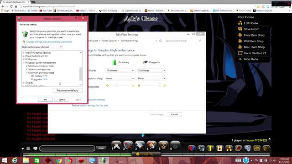Open plugged-in sleep dropdown showing Never
This screenshot has width=292, height=164.
pyautogui.click(x=151, y=78)
